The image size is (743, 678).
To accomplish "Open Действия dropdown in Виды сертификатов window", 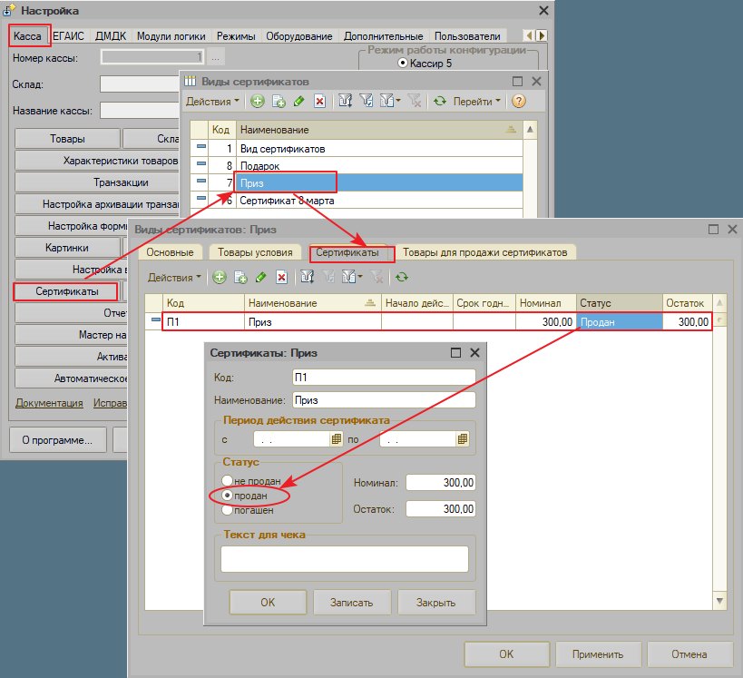I will point(212,102).
